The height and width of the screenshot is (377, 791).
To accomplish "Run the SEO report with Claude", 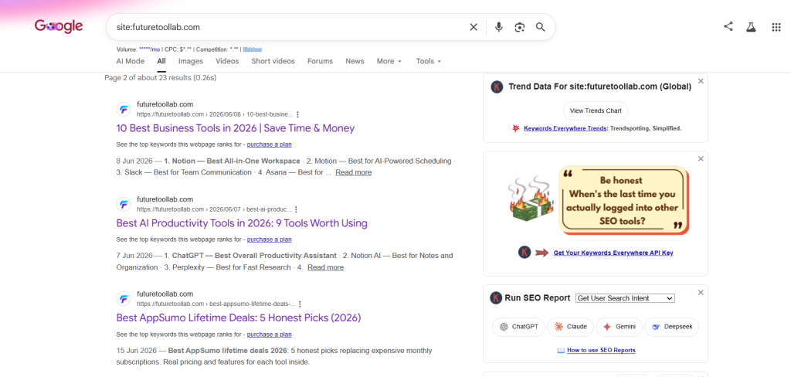I will pyautogui.click(x=570, y=327).
